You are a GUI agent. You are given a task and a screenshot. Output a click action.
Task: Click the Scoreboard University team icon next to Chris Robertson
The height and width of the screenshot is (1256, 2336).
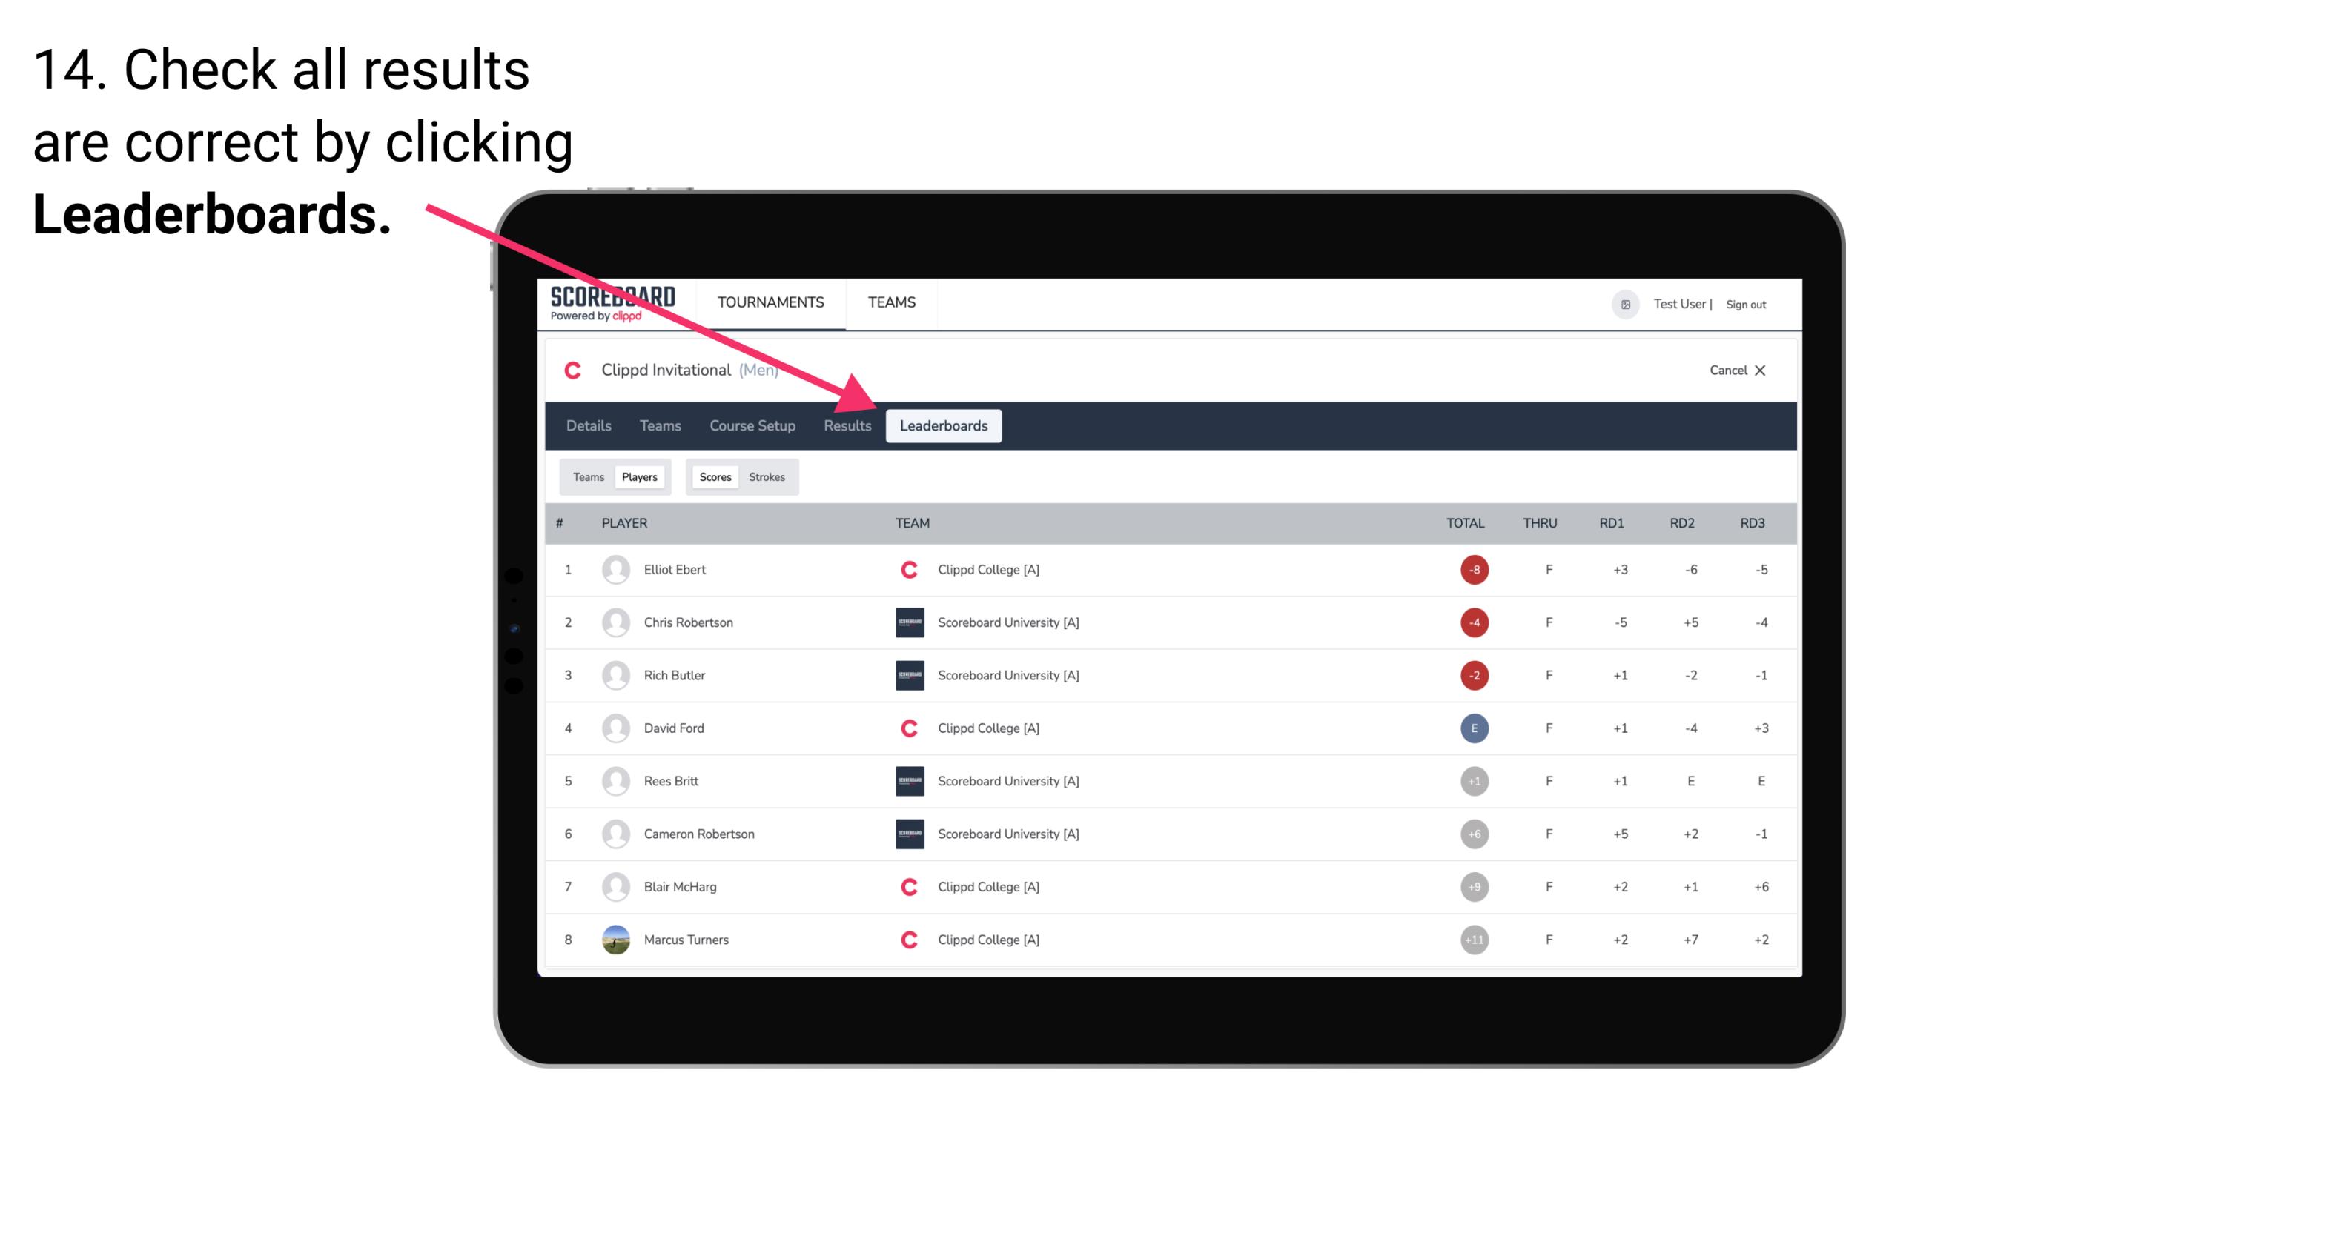point(908,622)
